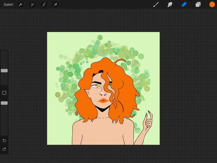The image size is (217, 163).
Task: Return to the Galeri view
Action: pyautogui.click(x=8, y=4)
